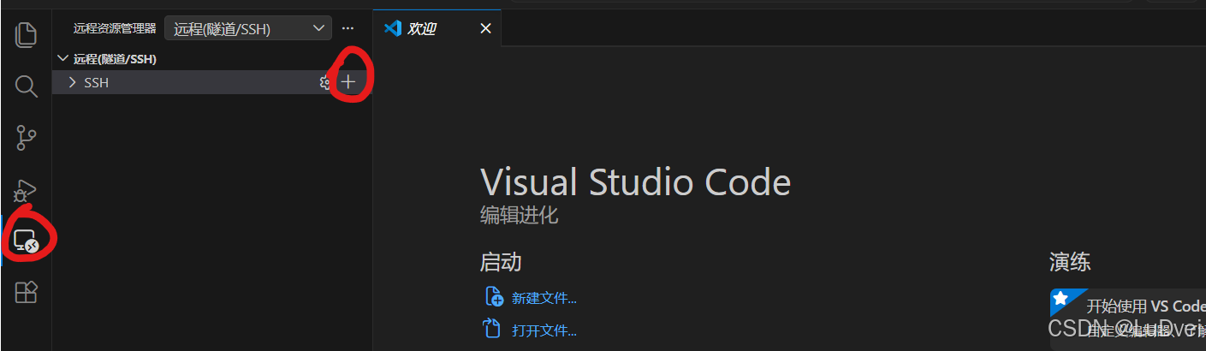Click the VS Code logo on the 欢迎 tab
Screen dimensions: 1206x351
pyautogui.click(x=393, y=28)
